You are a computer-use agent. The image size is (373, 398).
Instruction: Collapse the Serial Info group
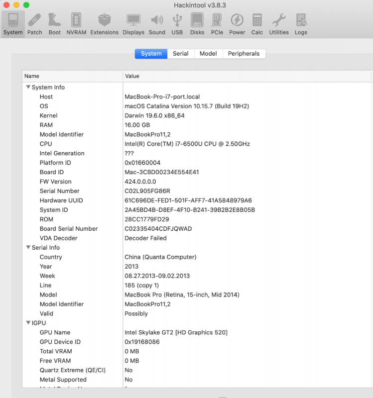[28, 247]
